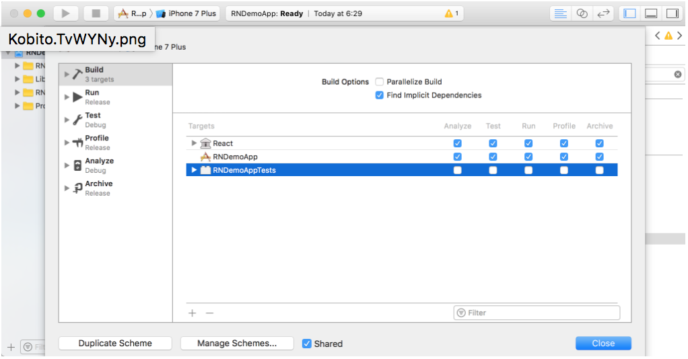The height and width of the screenshot is (359, 688).
Task: Open the scheme selector R...p
Action: (x=133, y=13)
